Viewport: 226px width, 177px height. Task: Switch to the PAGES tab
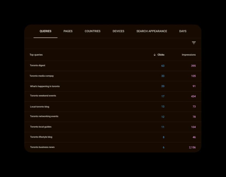68,31
